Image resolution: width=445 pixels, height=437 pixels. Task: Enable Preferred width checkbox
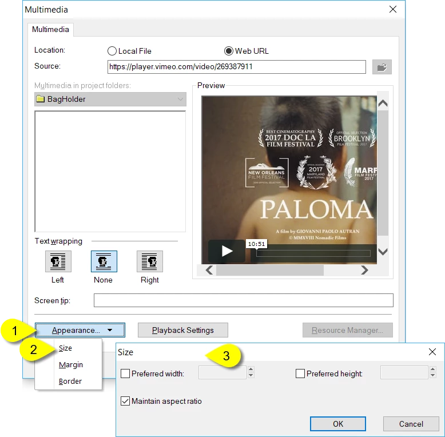125,374
